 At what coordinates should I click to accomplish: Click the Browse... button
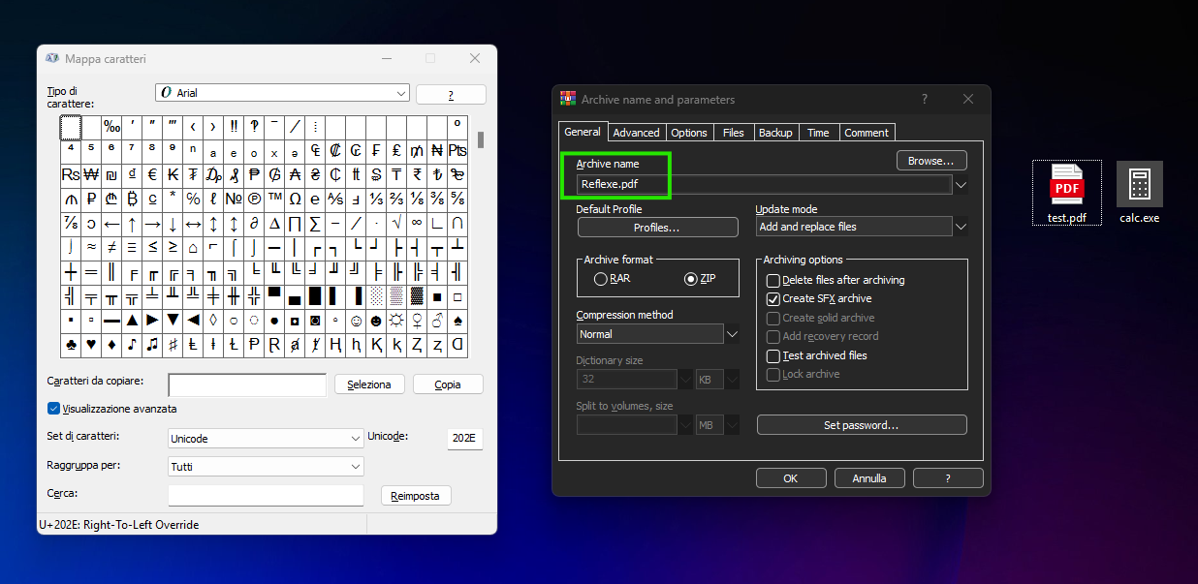[x=931, y=161]
